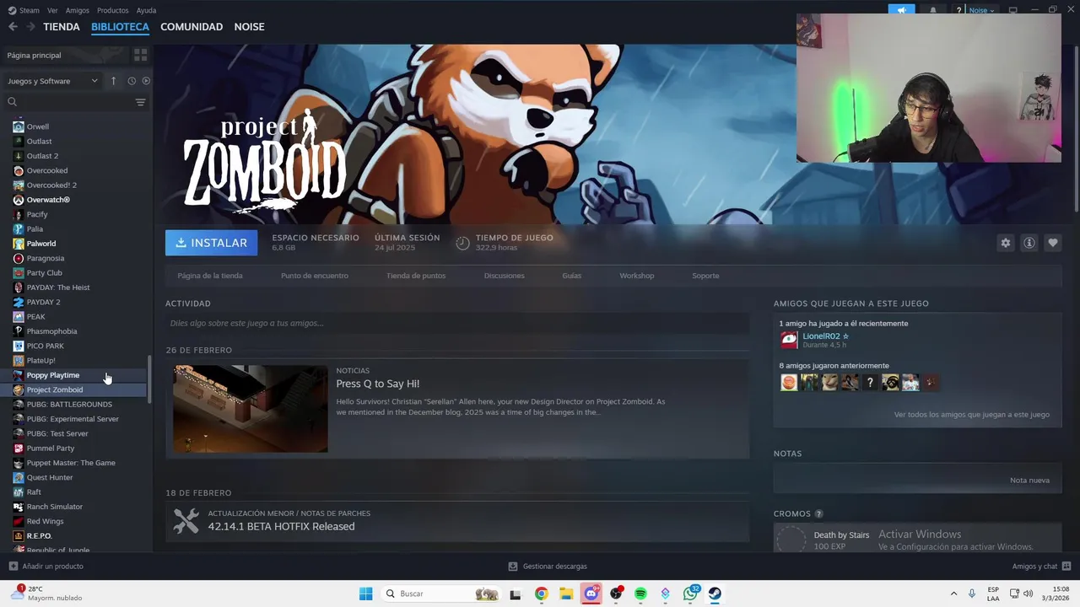Open Cromos help question mark
This screenshot has height=607, width=1080.
[818, 513]
